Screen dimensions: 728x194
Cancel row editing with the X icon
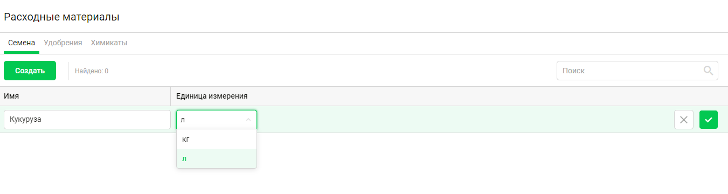tap(684, 120)
